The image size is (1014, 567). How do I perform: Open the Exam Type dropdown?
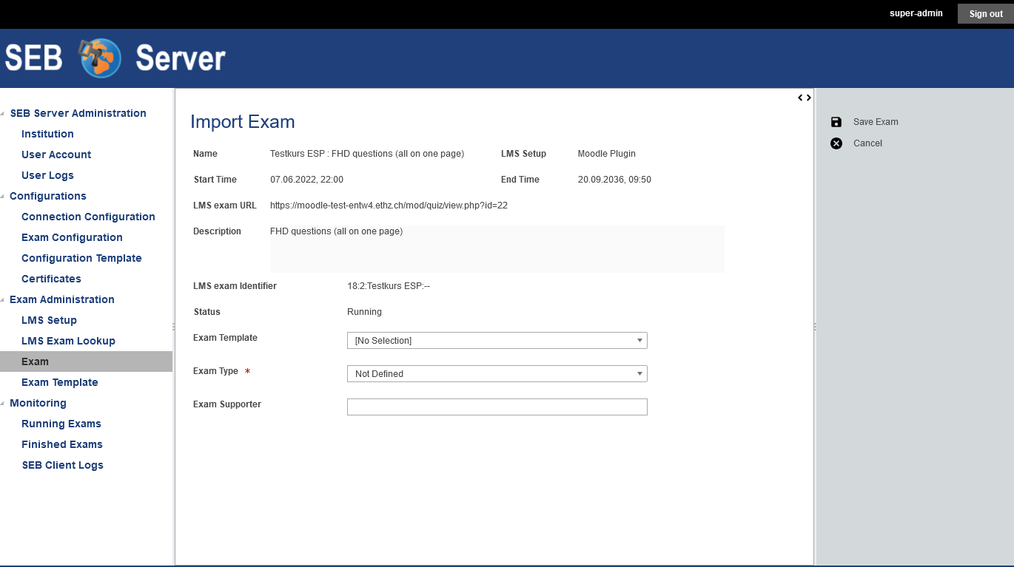click(x=497, y=374)
